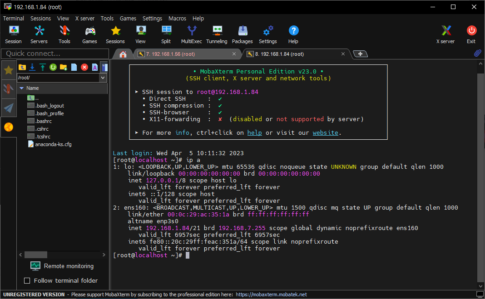The height and width of the screenshot is (299, 485).
Task: Open the Sessions menu
Action: click(40, 19)
